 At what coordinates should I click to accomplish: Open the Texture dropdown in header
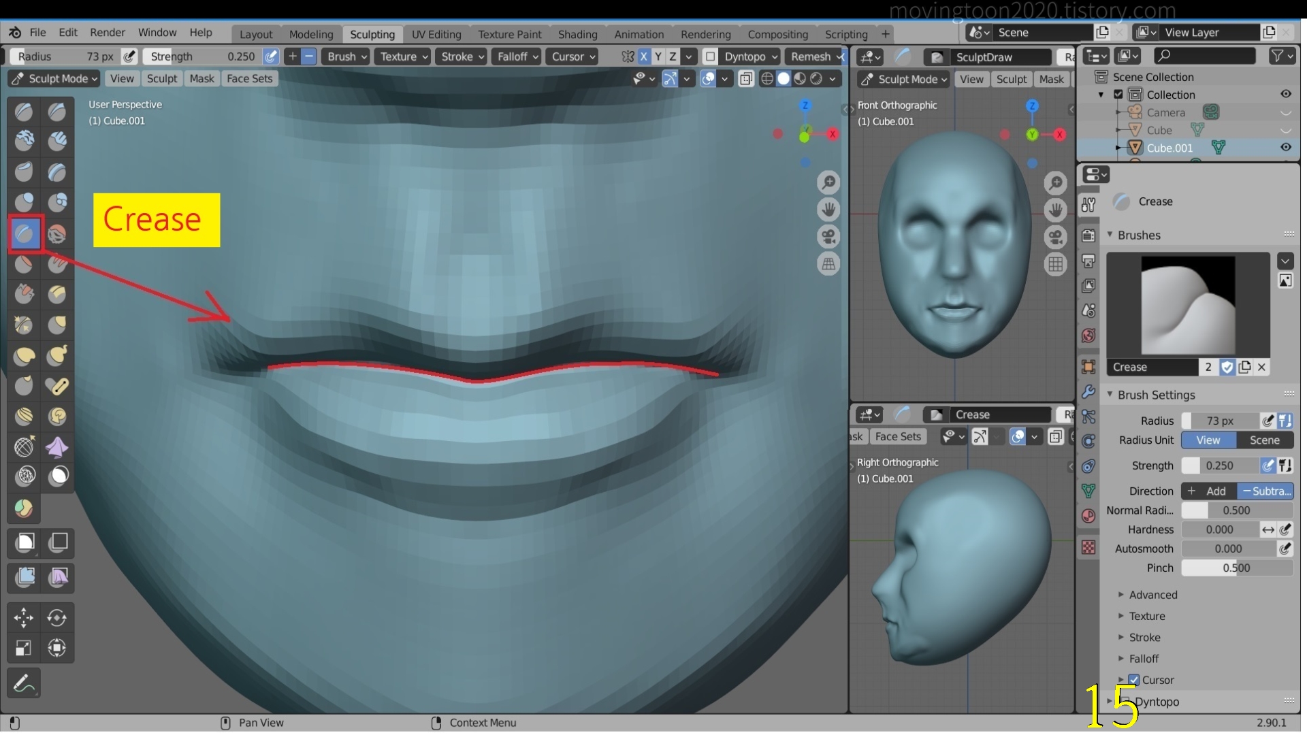tap(404, 56)
